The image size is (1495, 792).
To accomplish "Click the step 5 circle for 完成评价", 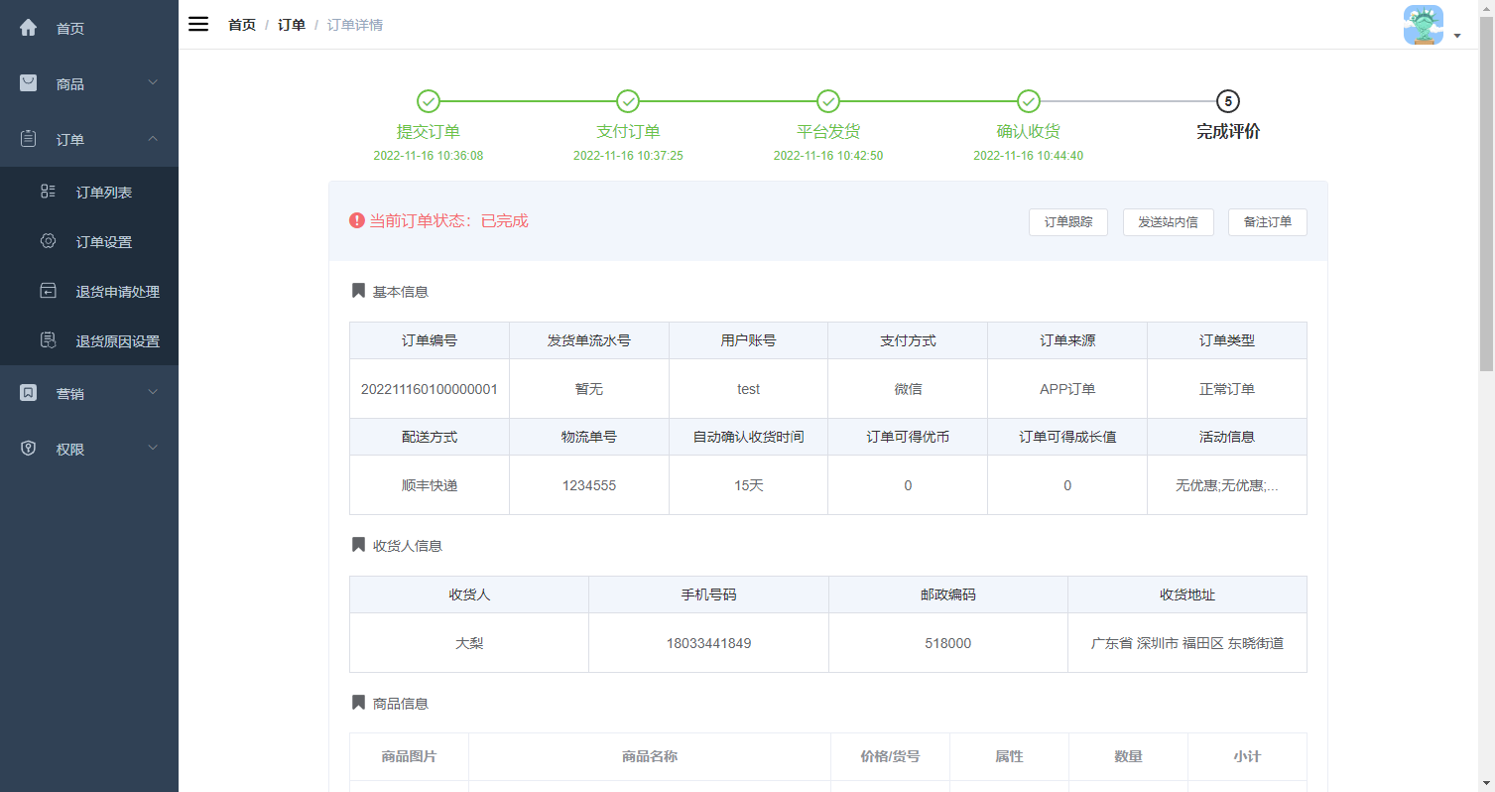I will click(x=1228, y=101).
